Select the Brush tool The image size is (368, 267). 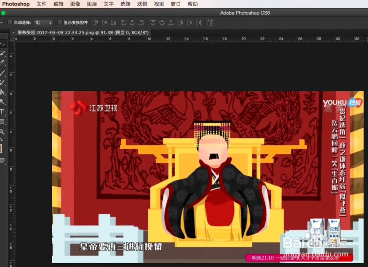pos(3,72)
